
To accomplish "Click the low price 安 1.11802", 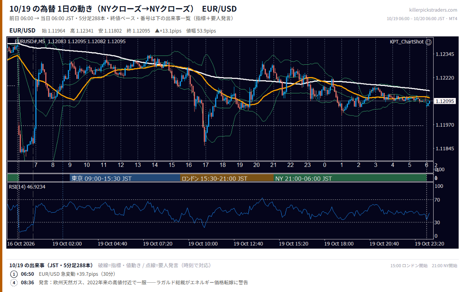I will (110, 31).
